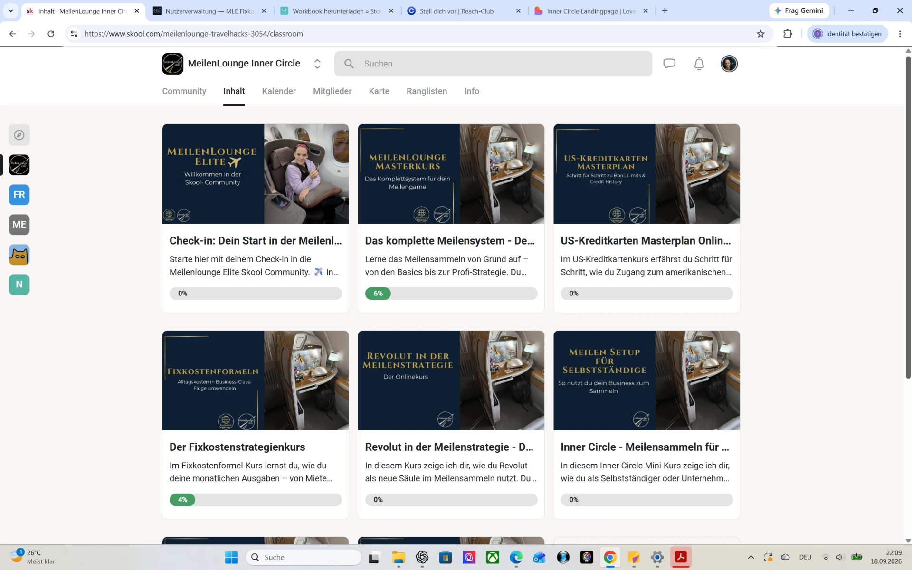Launch ChatGPT from the taskbar

(422, 557)
